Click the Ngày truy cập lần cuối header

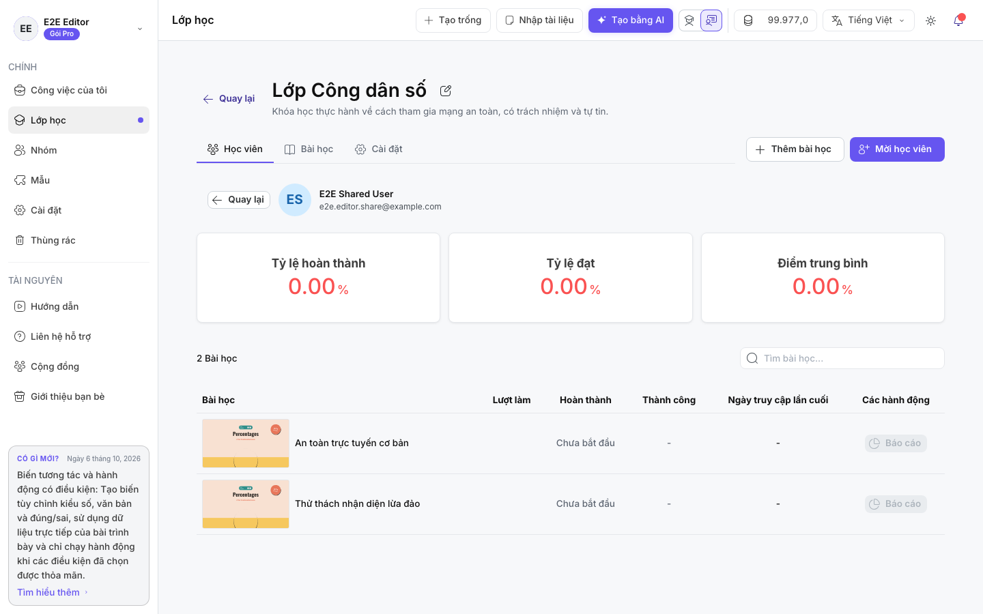pos(778,400)
